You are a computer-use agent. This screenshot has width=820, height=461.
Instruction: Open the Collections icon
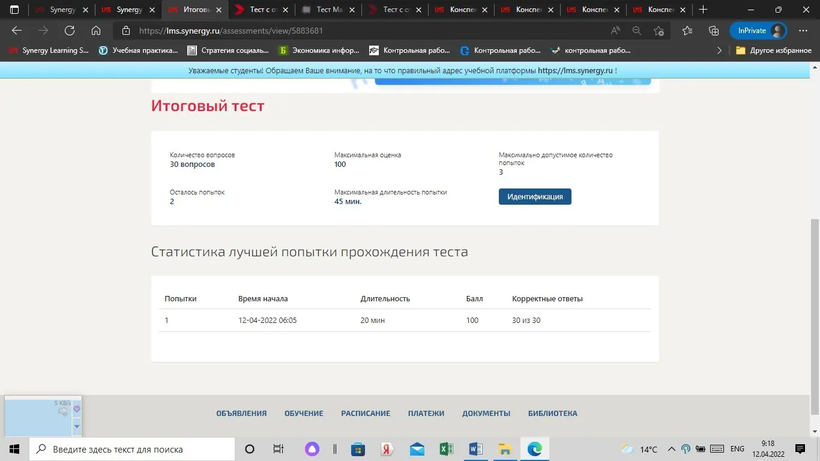pos(714,31)
